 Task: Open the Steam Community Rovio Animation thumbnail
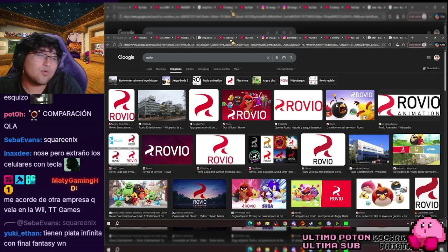pos(199,194)
